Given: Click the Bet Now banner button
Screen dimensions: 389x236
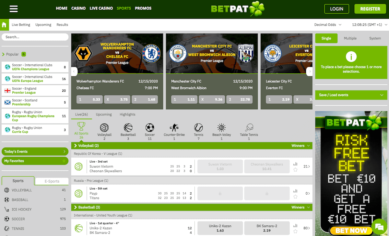Looking at the screenshot, I should coord(351,231).
